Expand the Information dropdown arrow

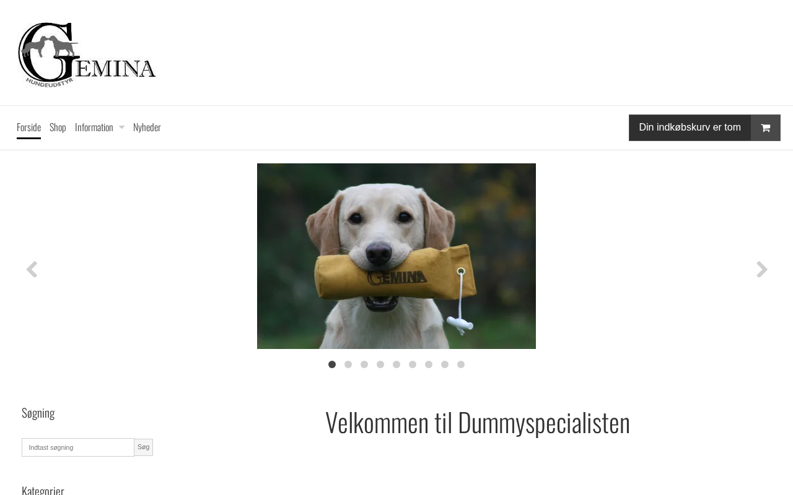coord(121,127)
